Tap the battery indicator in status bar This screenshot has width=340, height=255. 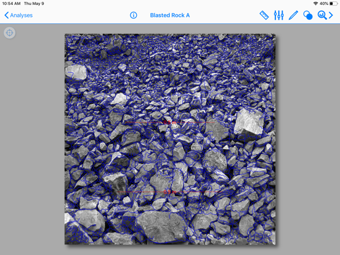pos(334,4)
